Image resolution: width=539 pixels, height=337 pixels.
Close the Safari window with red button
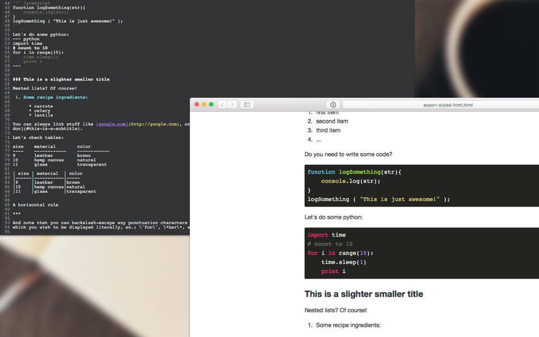point(197,104)
